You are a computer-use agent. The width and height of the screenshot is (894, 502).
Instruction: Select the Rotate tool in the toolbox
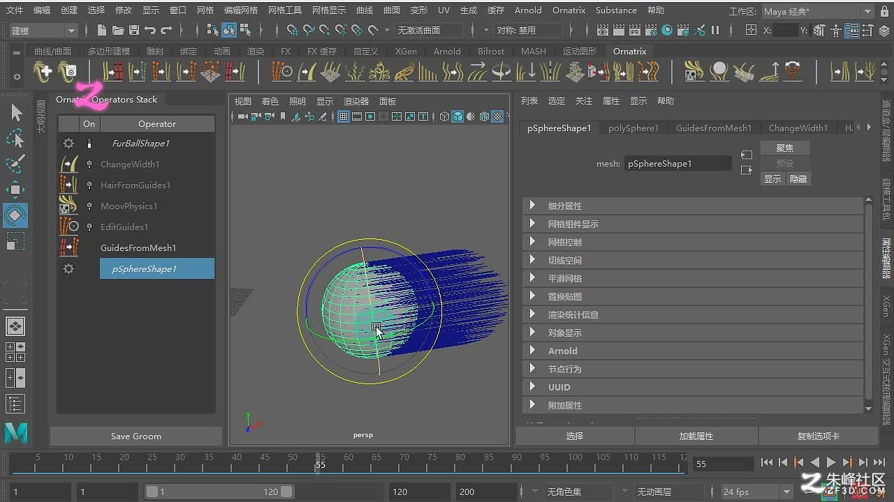pyautogui.click(x=15, y=215)
